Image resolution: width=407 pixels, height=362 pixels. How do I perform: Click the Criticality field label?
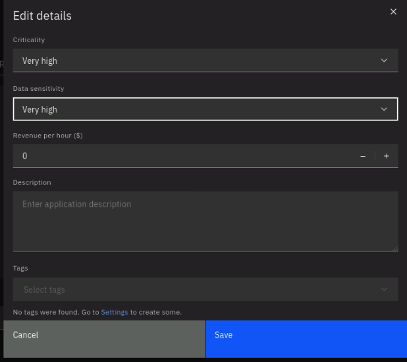click(29, 40)
